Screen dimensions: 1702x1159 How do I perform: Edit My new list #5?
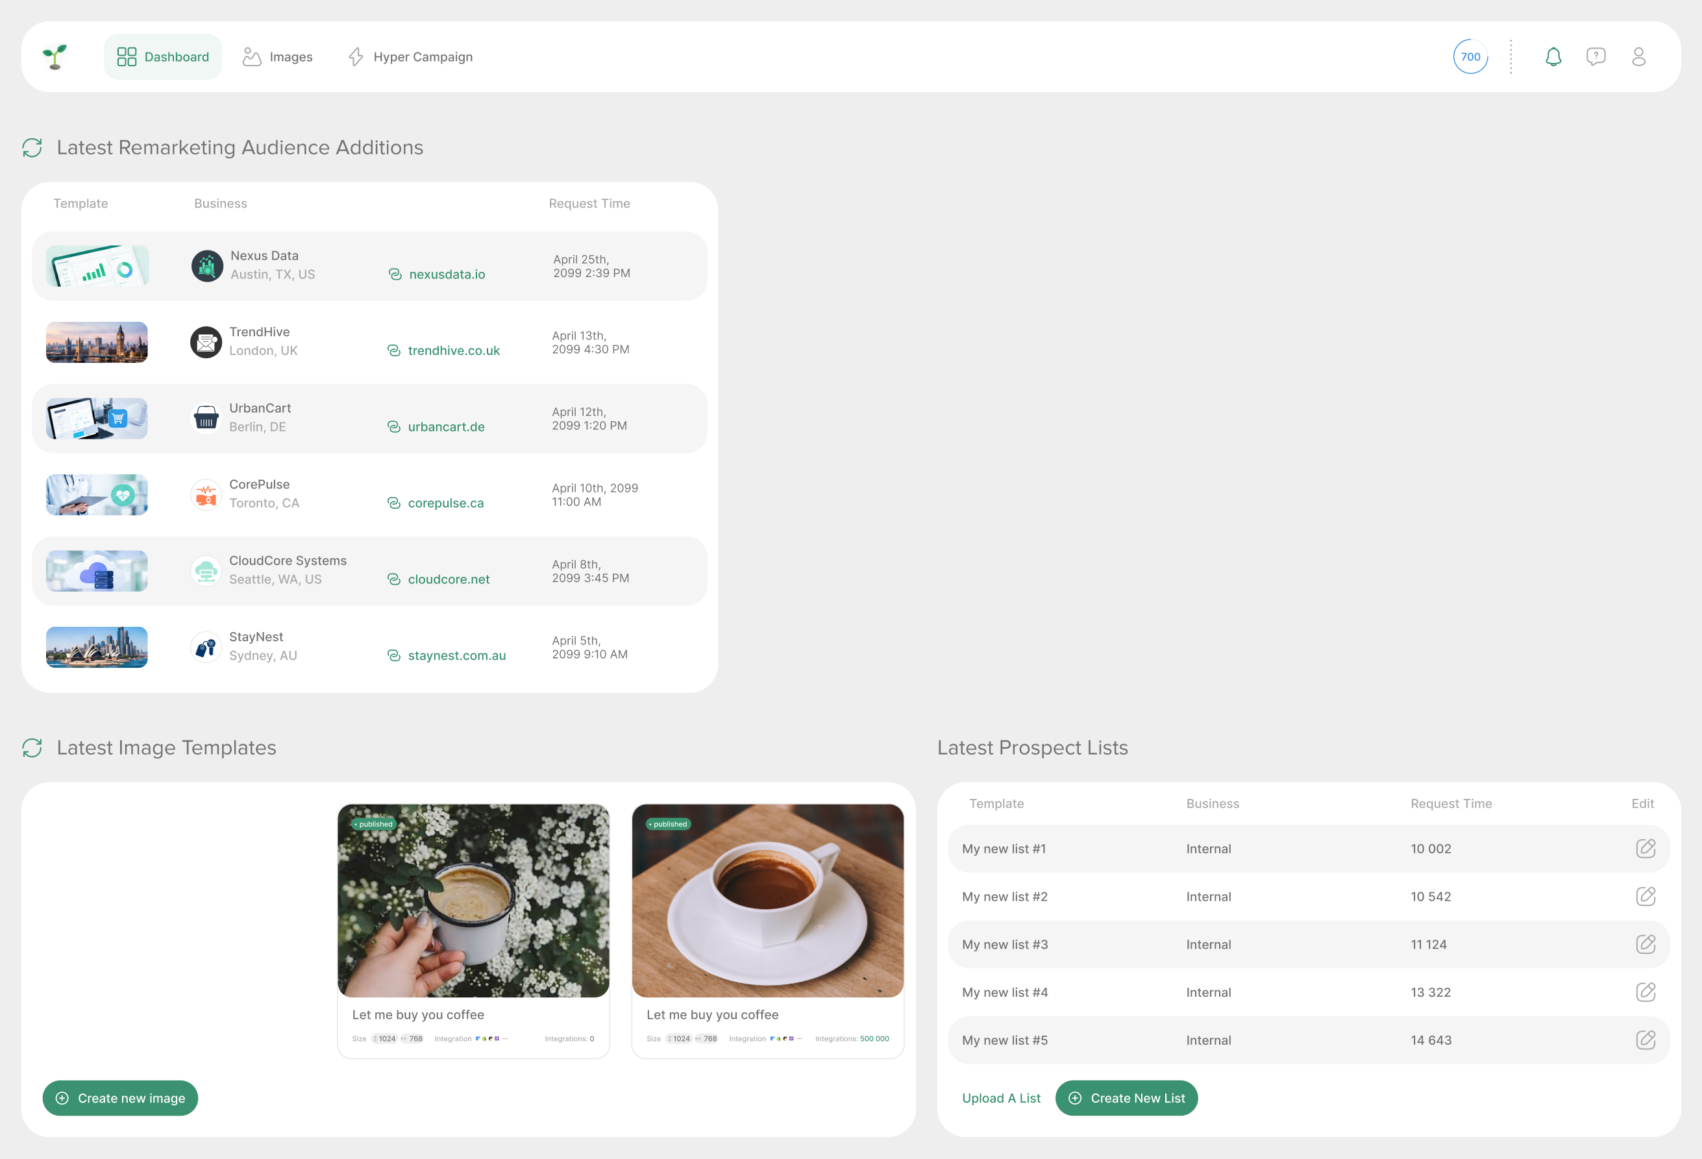coord(1646,1040)
